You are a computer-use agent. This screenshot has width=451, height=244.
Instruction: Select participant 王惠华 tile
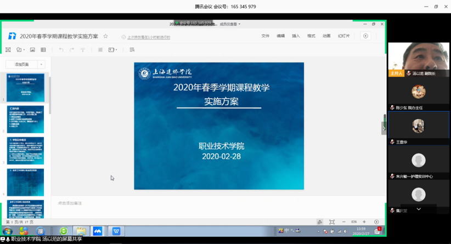click(x=419, y=128)
